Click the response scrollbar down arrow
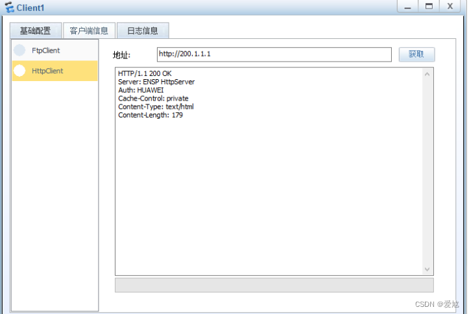 [x=427, y=269]
